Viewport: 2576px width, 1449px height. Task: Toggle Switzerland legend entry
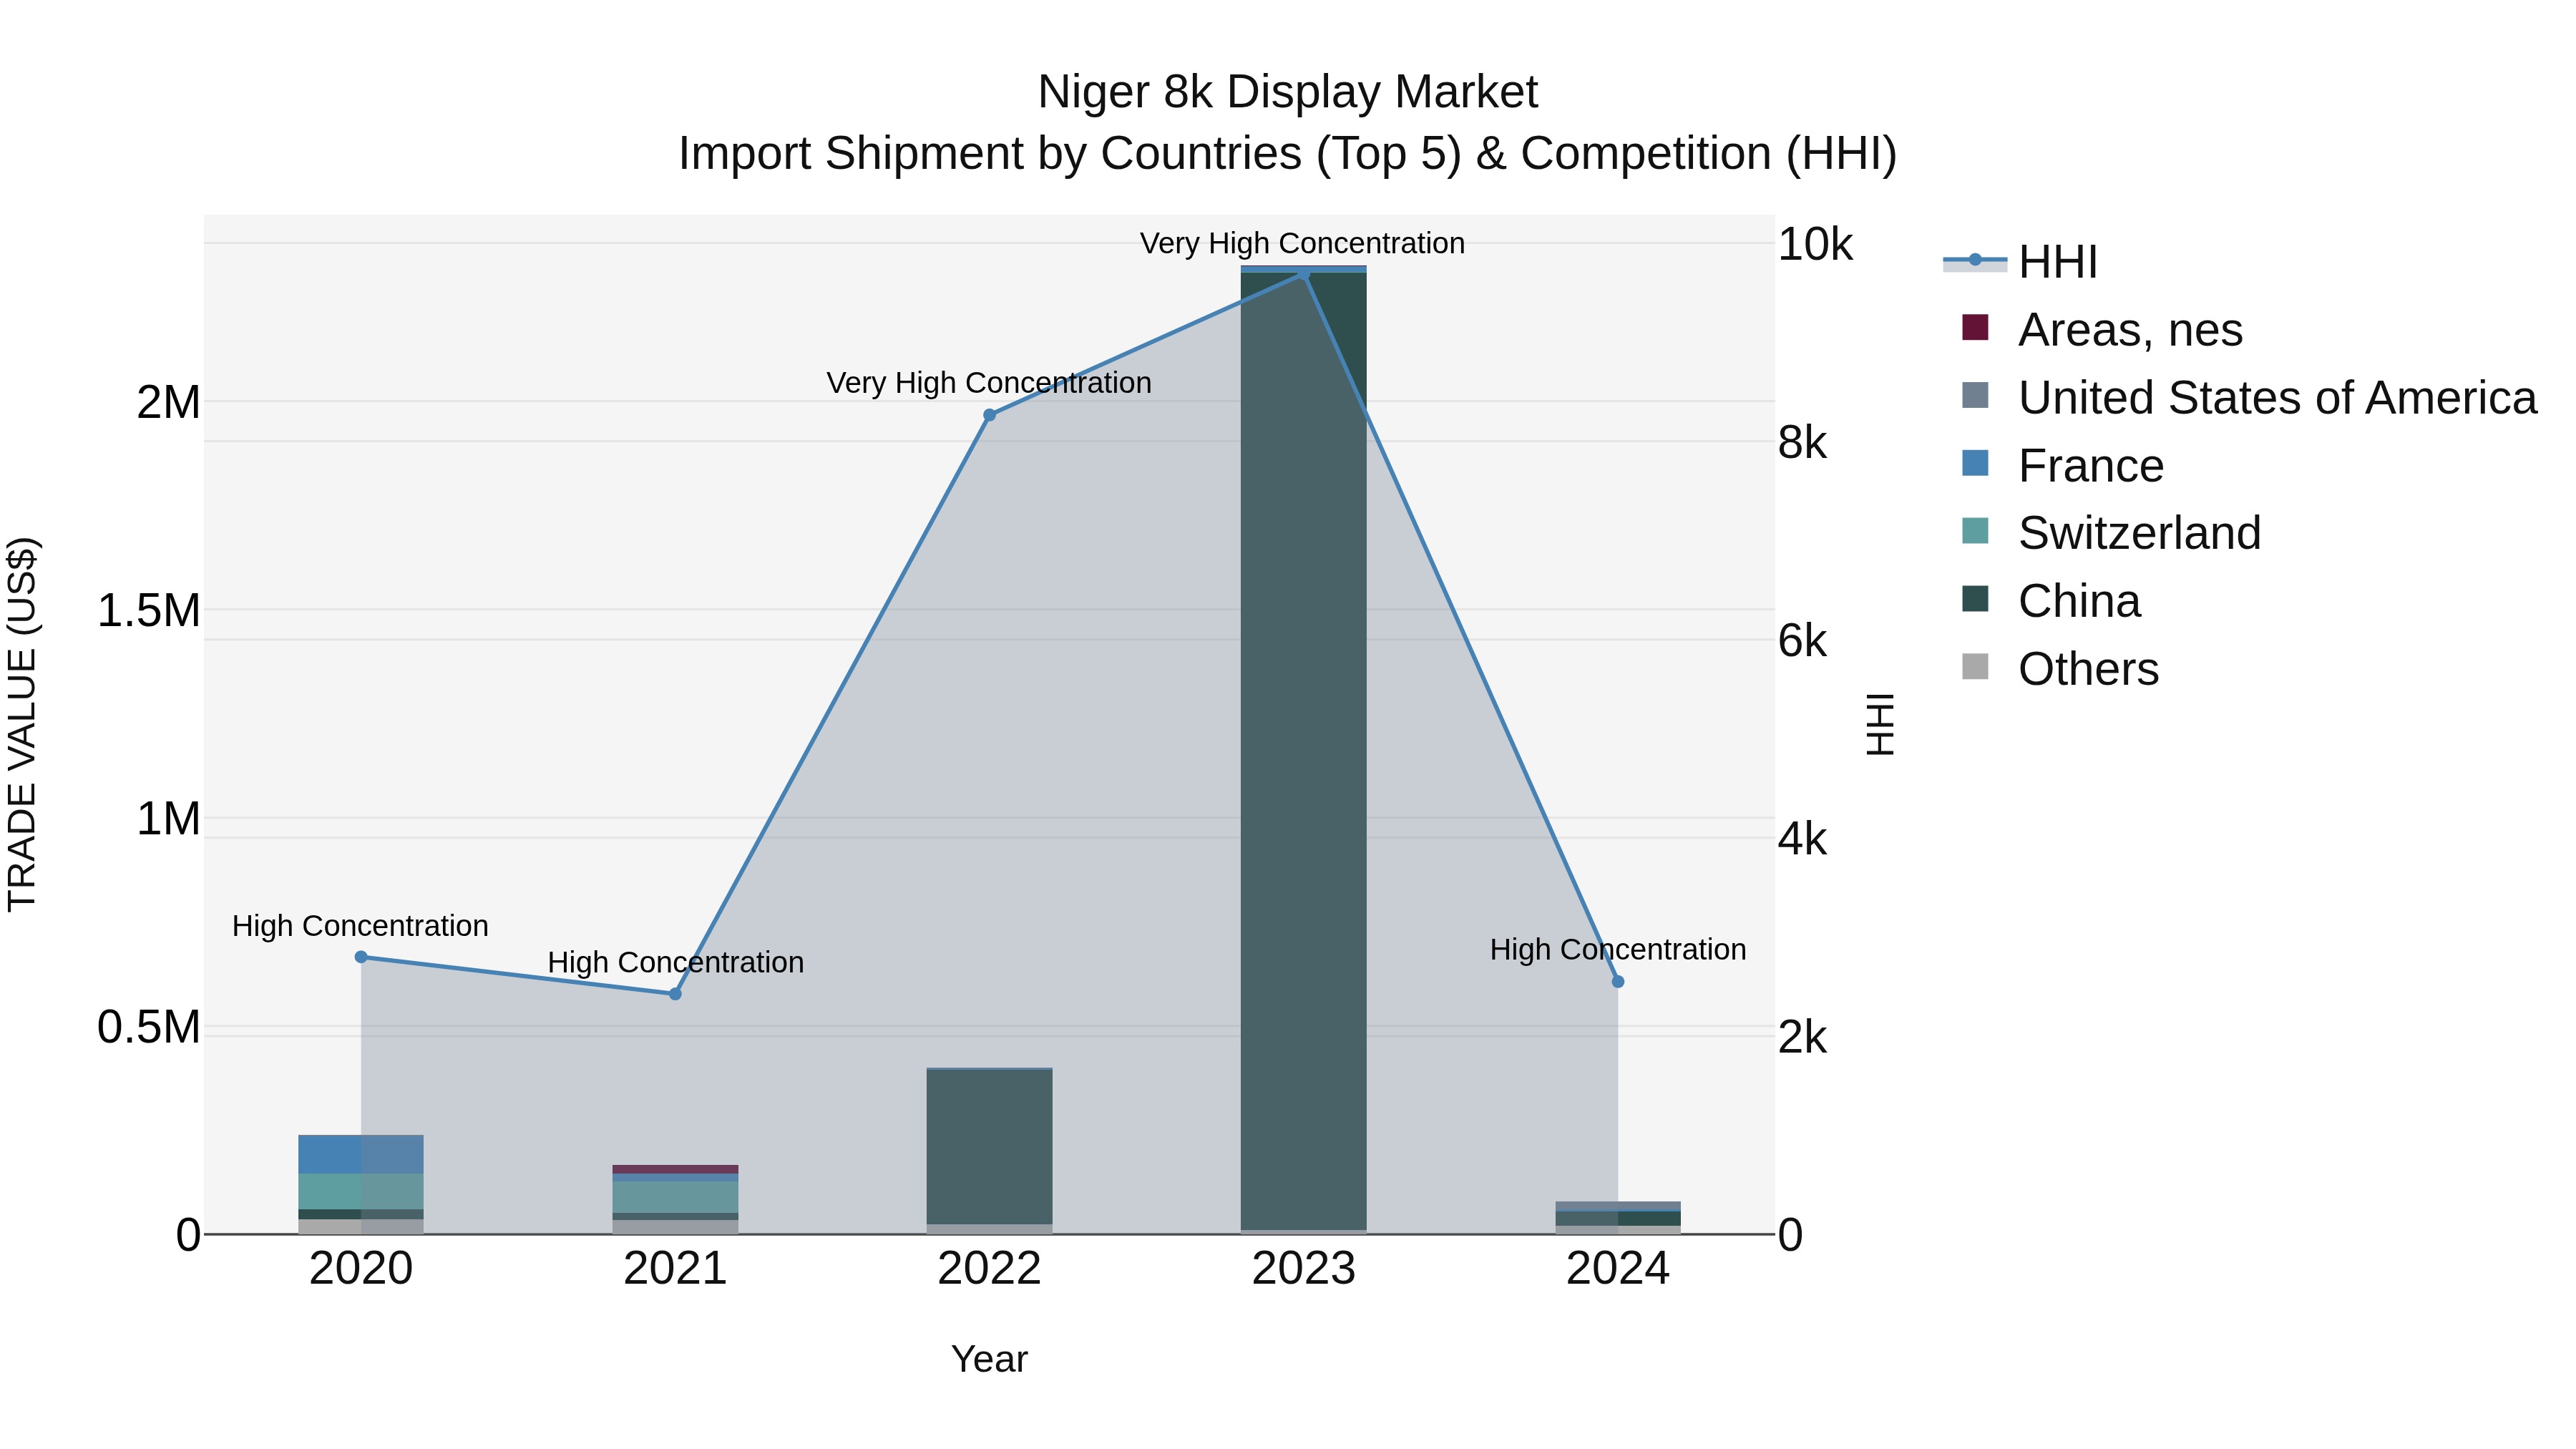tap(2111, 532)
